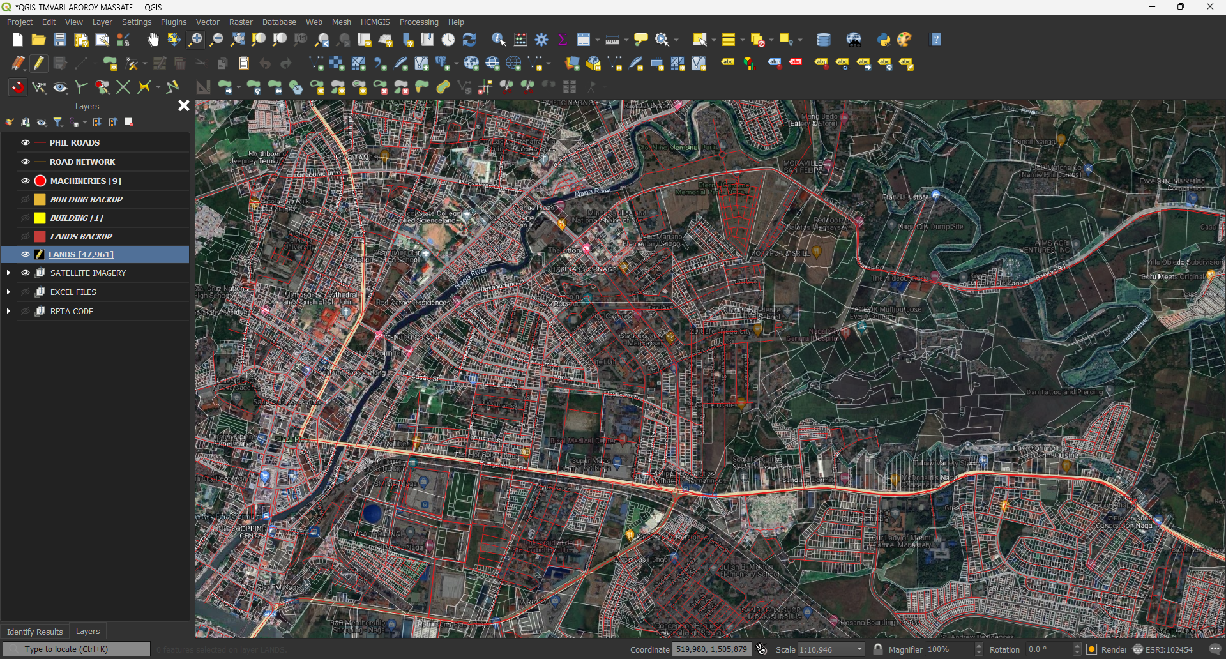Open the Scale dropdown in status bar
Screen dimensions: 1226x659
pyautogui.click(x=859, y=649)
